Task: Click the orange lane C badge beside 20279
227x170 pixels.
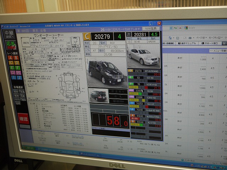Action: click(x=87, y=36)
